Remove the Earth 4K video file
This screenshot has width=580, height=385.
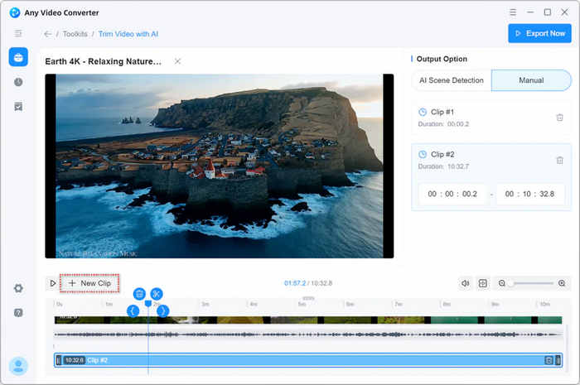177,61
